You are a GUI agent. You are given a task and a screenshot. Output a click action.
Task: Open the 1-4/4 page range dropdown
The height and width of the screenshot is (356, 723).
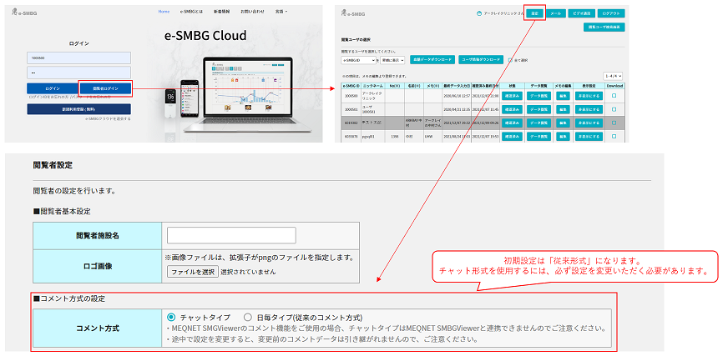pos(613,76)
